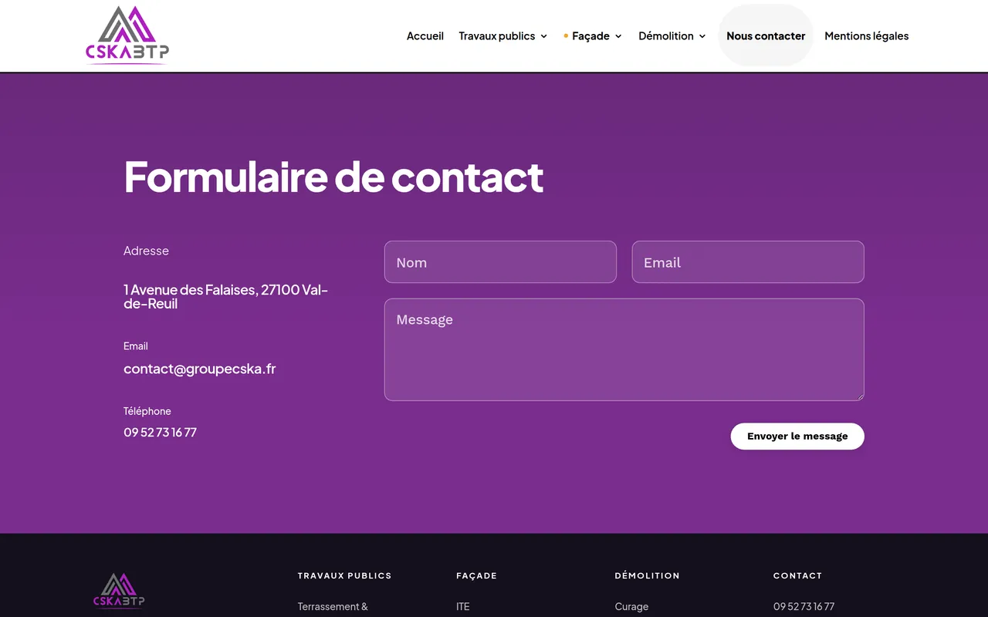
Task: Click the contact@groupecska.fr email address
Action: tap(200, 369)
